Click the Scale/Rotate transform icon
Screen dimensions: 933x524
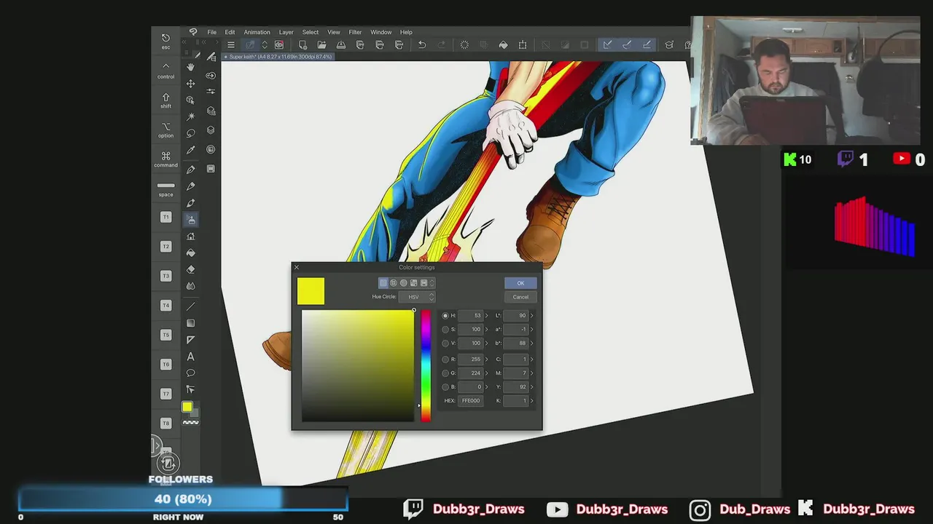523,45
